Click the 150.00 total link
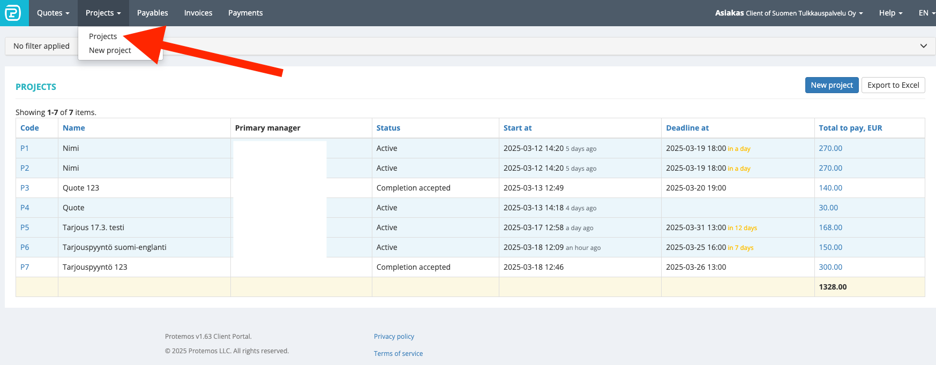 pos(830,247)
